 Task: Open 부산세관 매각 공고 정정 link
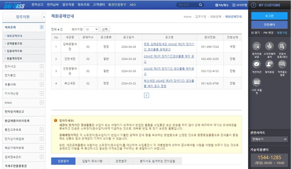click(x=169, y=83)
